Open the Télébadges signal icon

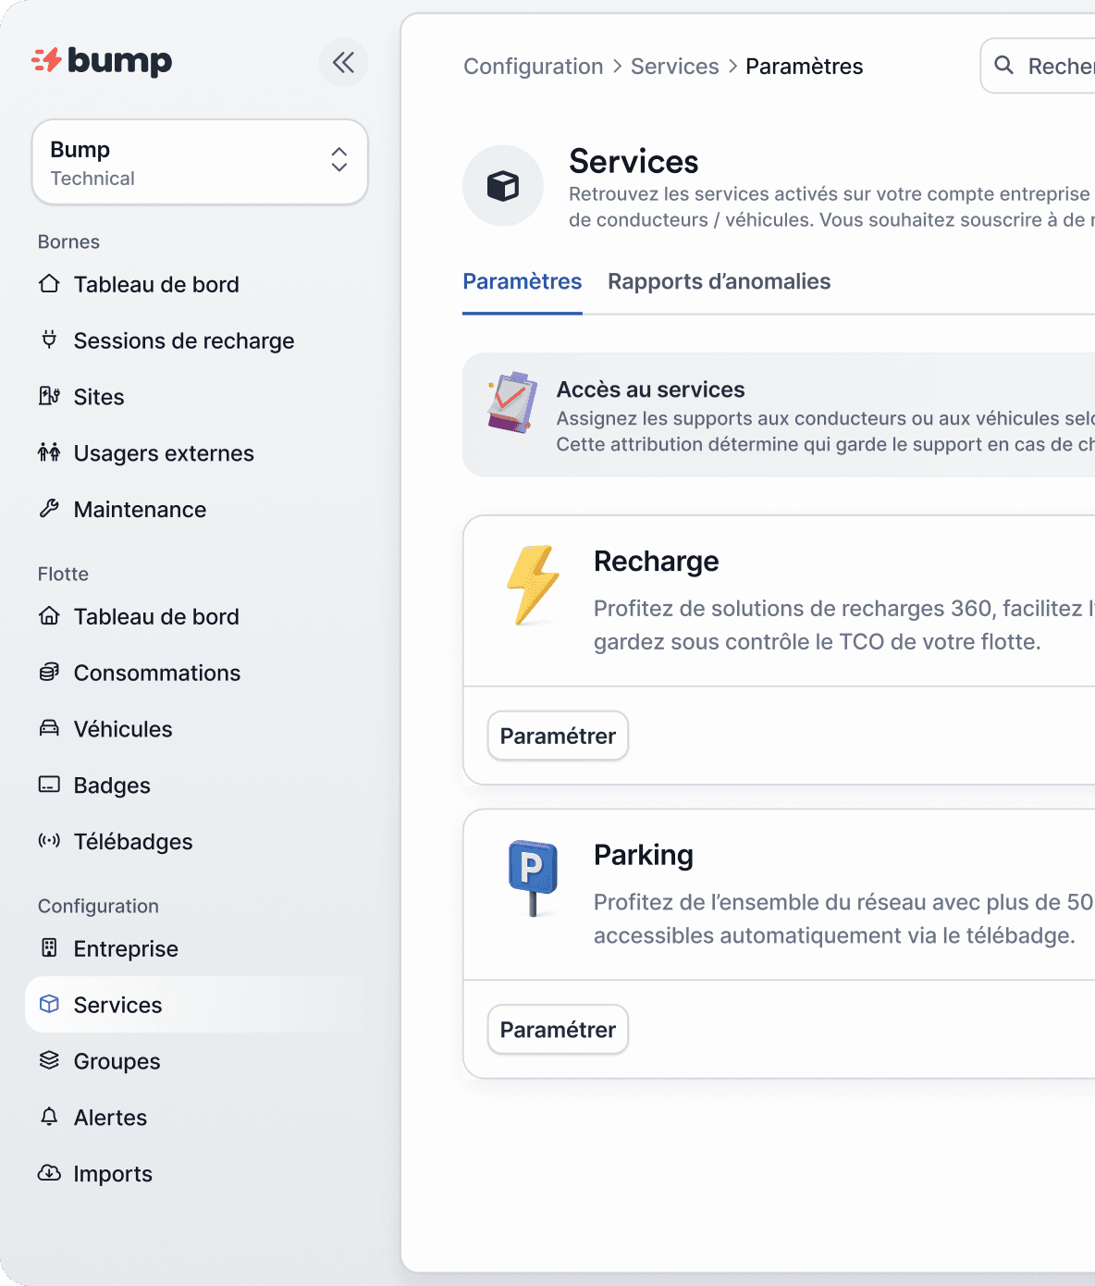(49, 841)
